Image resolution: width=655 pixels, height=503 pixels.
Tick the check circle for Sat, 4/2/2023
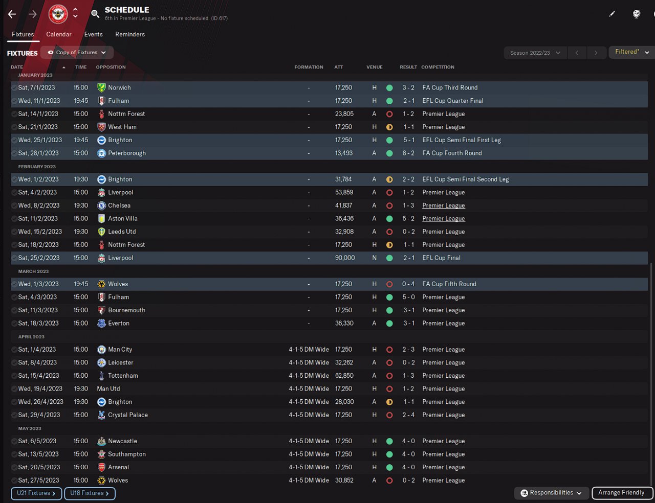[14, 193]
